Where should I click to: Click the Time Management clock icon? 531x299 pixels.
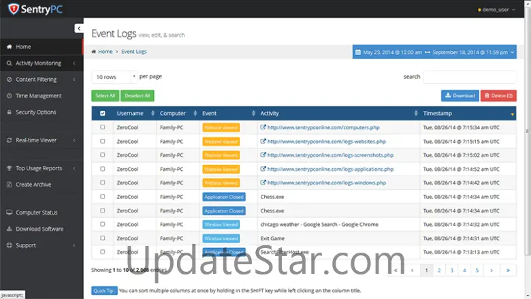(9, 96)
